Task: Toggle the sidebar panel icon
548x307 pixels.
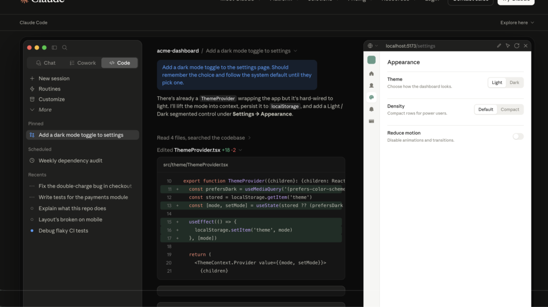Action: [54, 48]
